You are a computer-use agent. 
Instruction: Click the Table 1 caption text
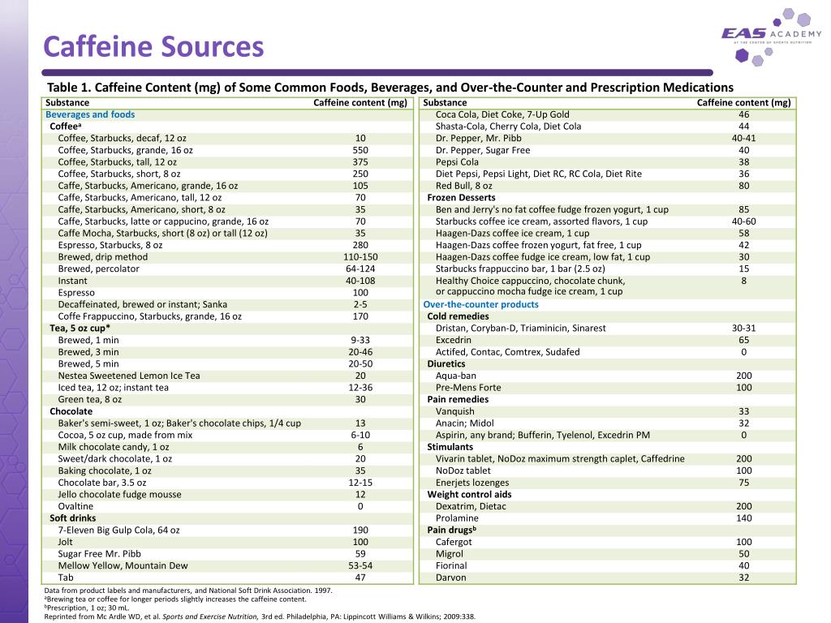[391, 87]
